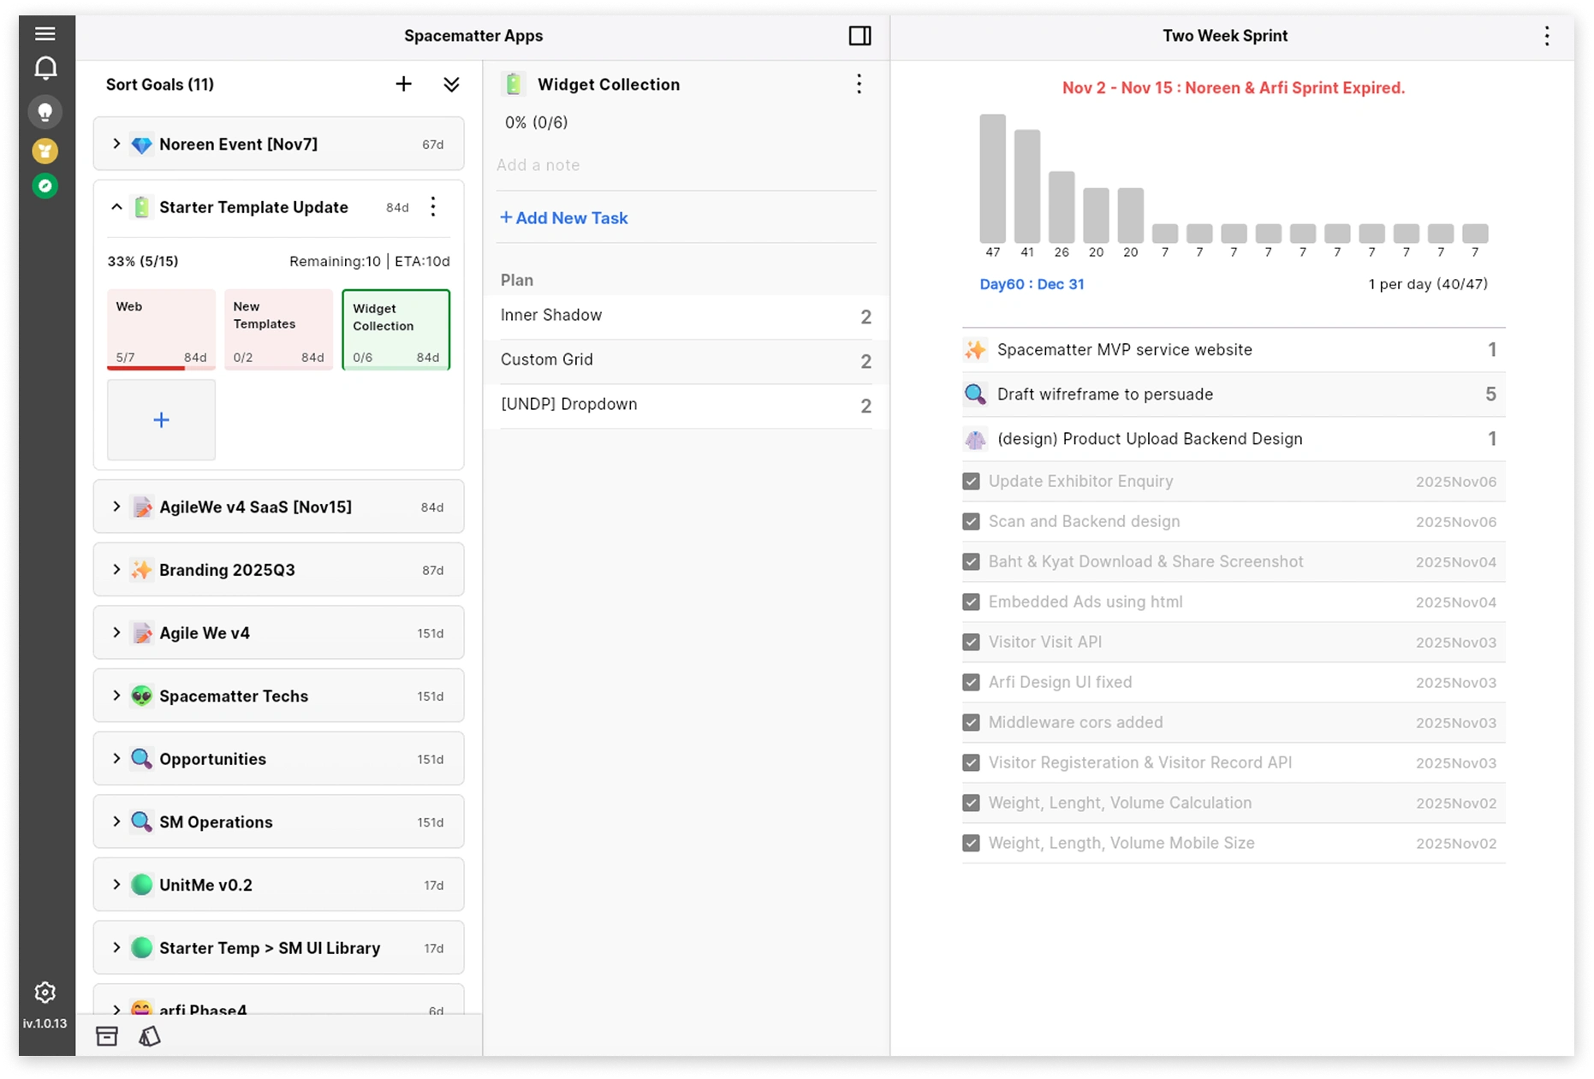Image resolution: width=1594 pixels, height=1079 pixels.
Task: Uncheck Embedded Ads using html task
Action: tap(971, 602)
